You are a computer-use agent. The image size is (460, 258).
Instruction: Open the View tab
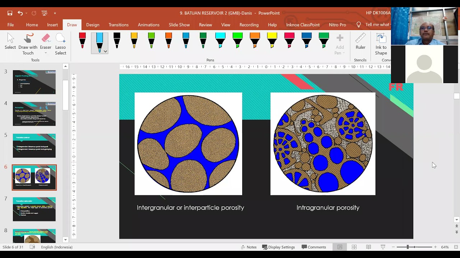pos(226,25)
